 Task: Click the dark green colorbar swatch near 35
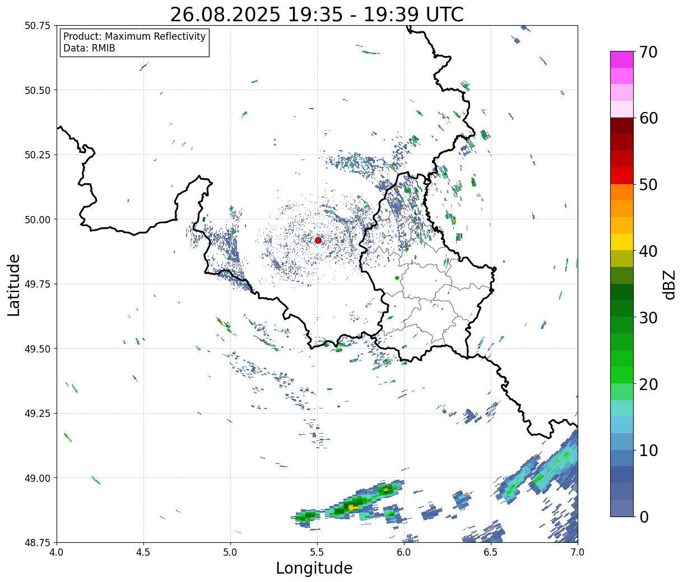click(622, 292)
